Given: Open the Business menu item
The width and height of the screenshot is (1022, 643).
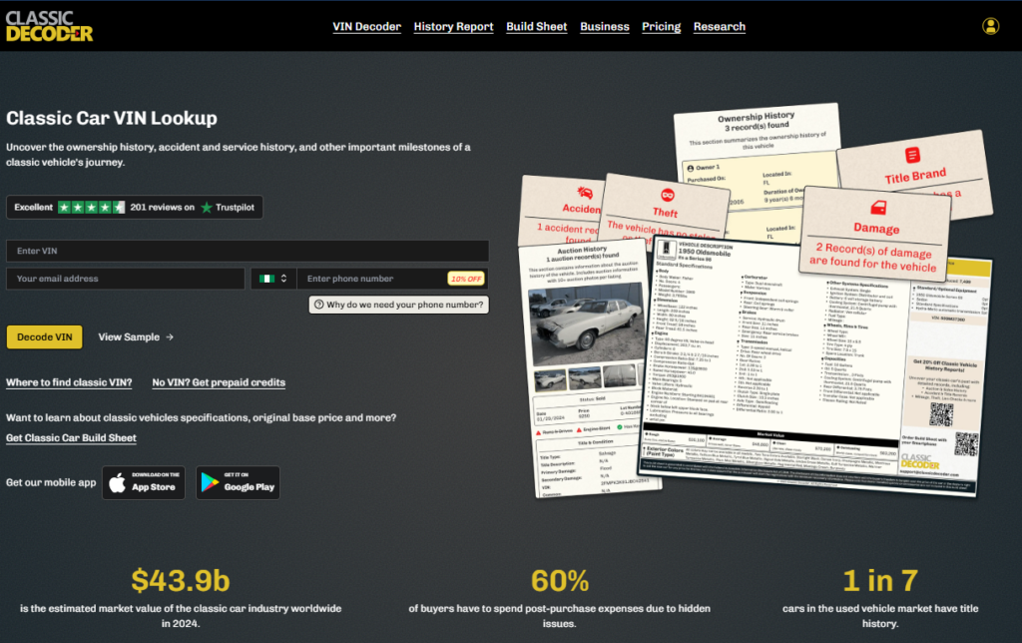Looking at the screenshot, I should (x=605, y=27).
